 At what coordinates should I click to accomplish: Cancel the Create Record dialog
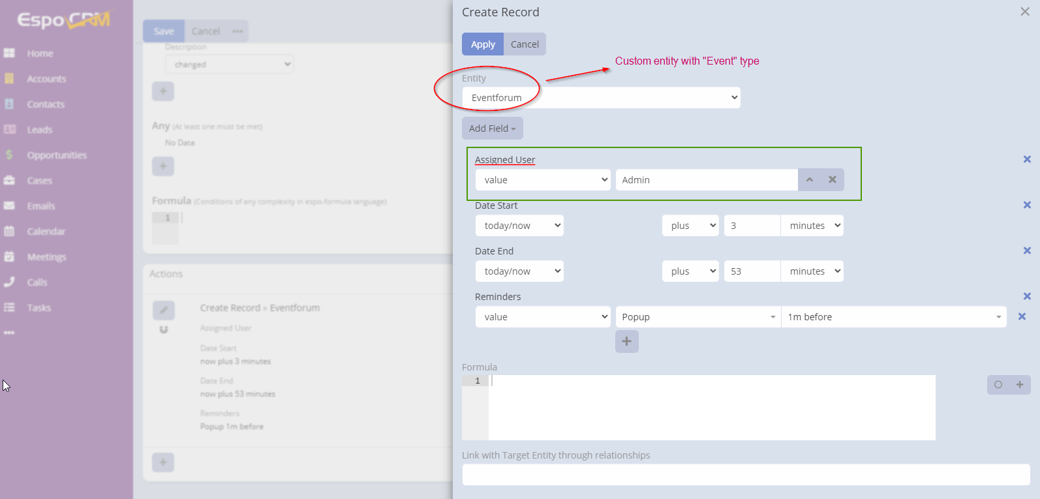tap(525, 44)
